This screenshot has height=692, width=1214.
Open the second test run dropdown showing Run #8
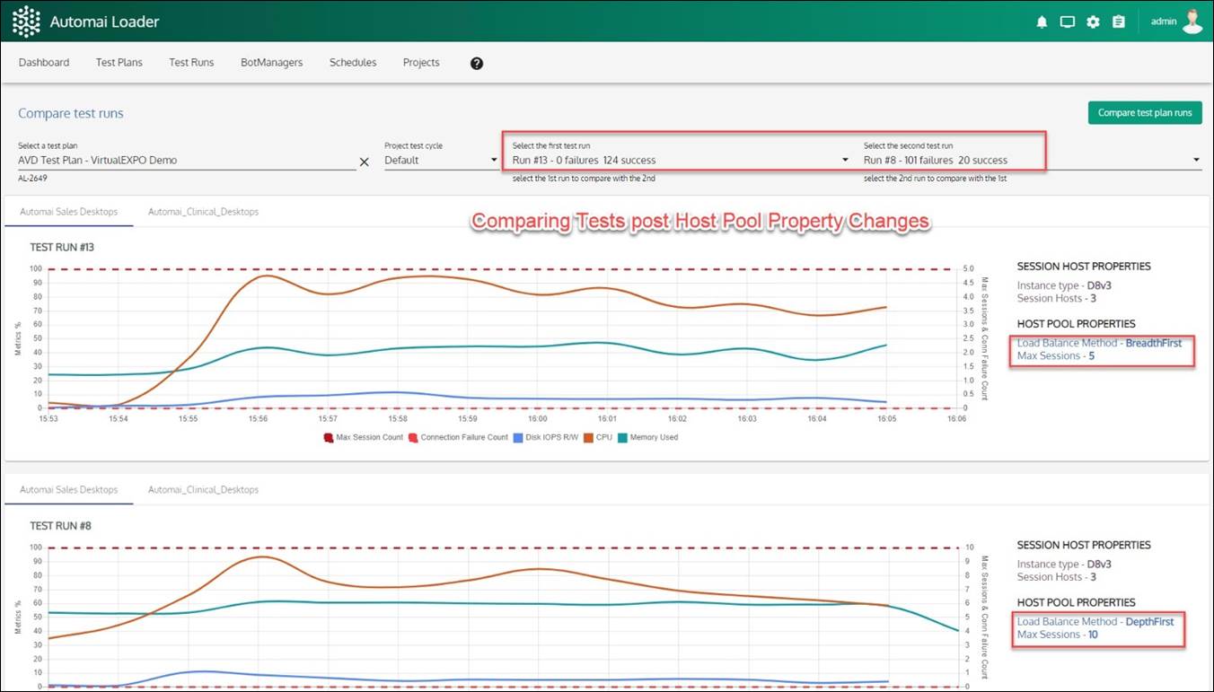1194,159
